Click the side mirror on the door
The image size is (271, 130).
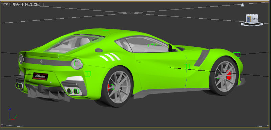pos(171,48)
